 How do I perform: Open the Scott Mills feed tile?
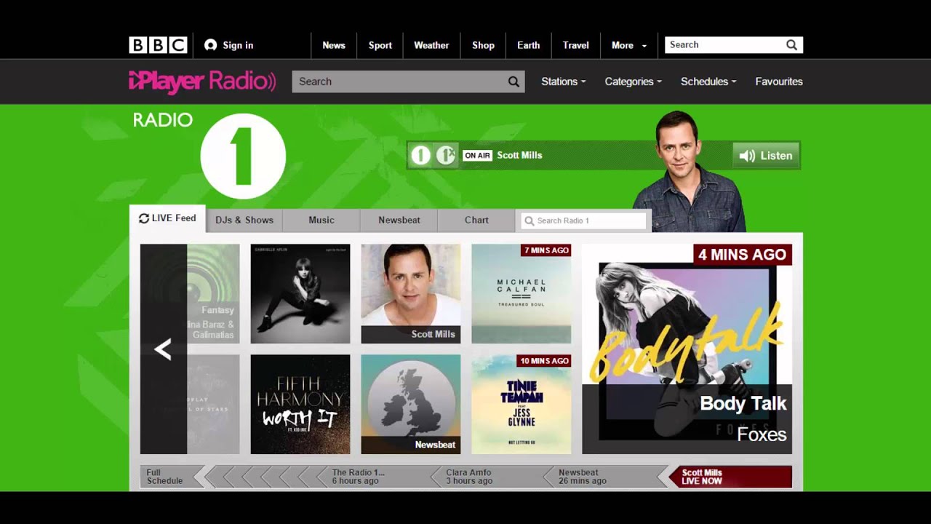click(x=411, y=293)
